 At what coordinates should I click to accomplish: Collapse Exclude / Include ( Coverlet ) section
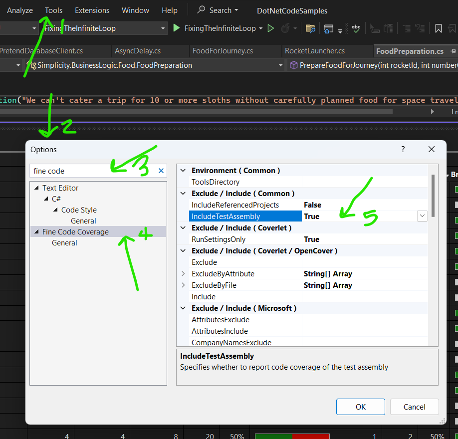point(183,227)
